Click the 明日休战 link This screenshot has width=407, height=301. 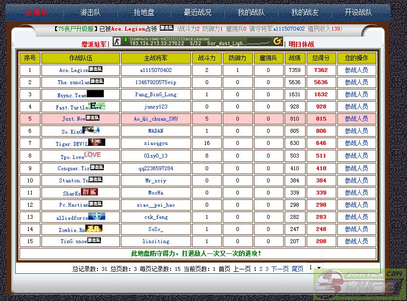tap(301, 44)
